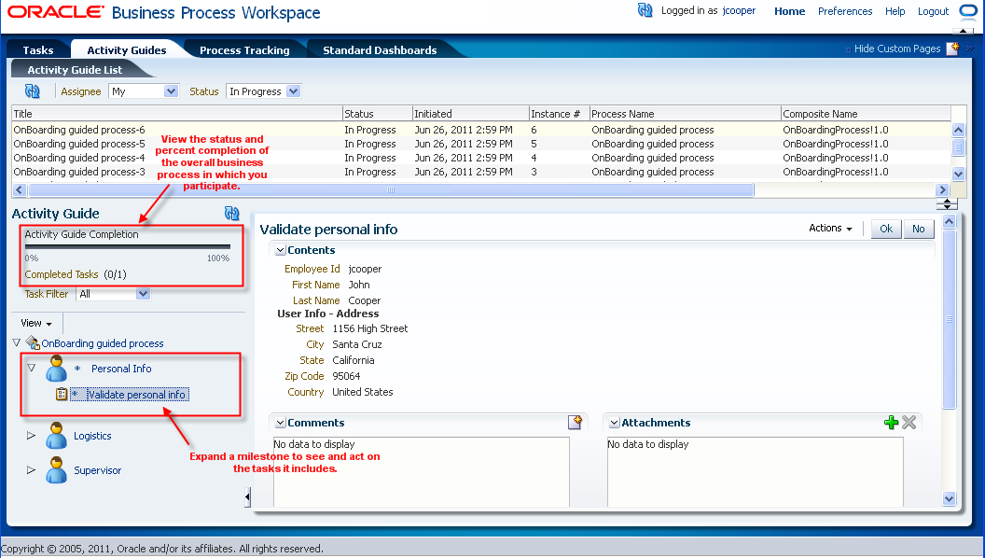Open the Task Filter dropdown
Image resolution: width=985 pixels, height=558 pixels.
pyautogui.click(x=143, y=293)
